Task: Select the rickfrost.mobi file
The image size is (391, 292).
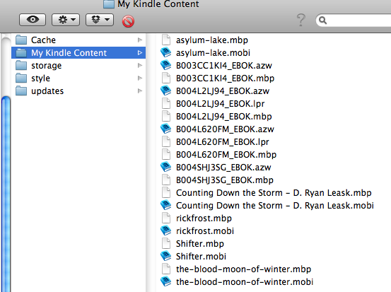Action: tap(205, 230)
